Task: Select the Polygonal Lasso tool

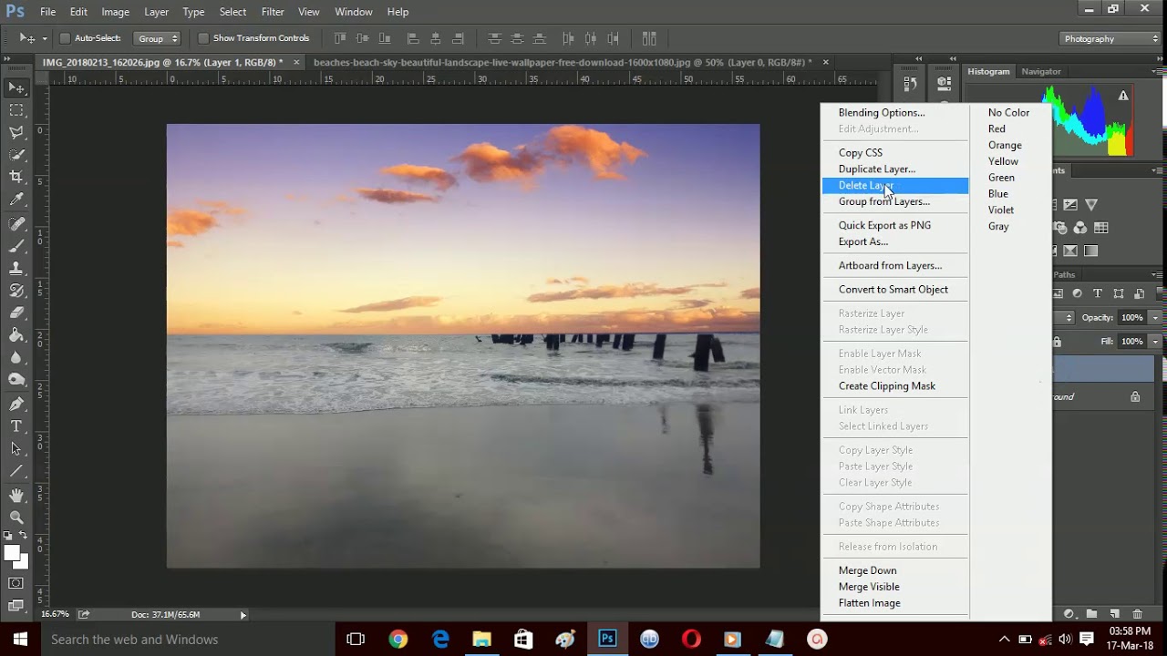Action: coord(16,133)
